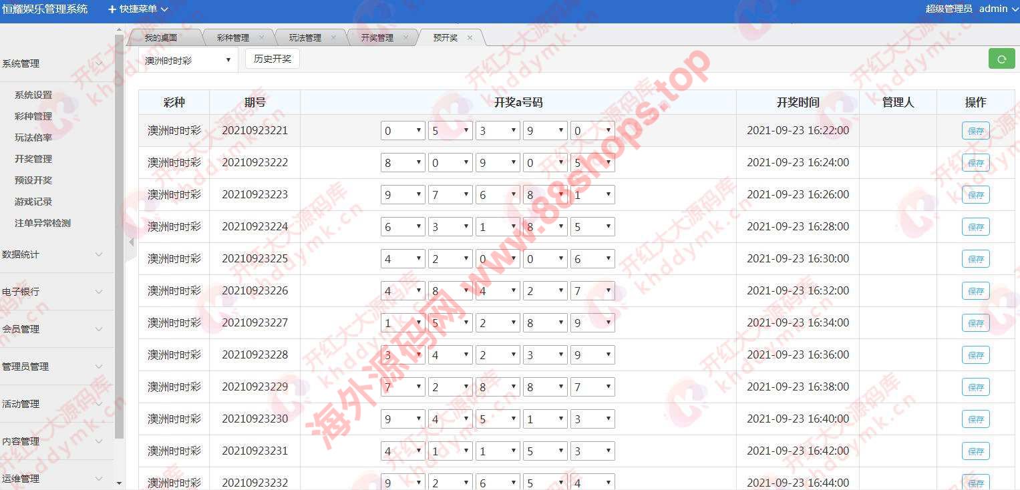Screen dimensions: 1020x490
Task: Click the green refresh icon button
Action: tap(1001, 59)
